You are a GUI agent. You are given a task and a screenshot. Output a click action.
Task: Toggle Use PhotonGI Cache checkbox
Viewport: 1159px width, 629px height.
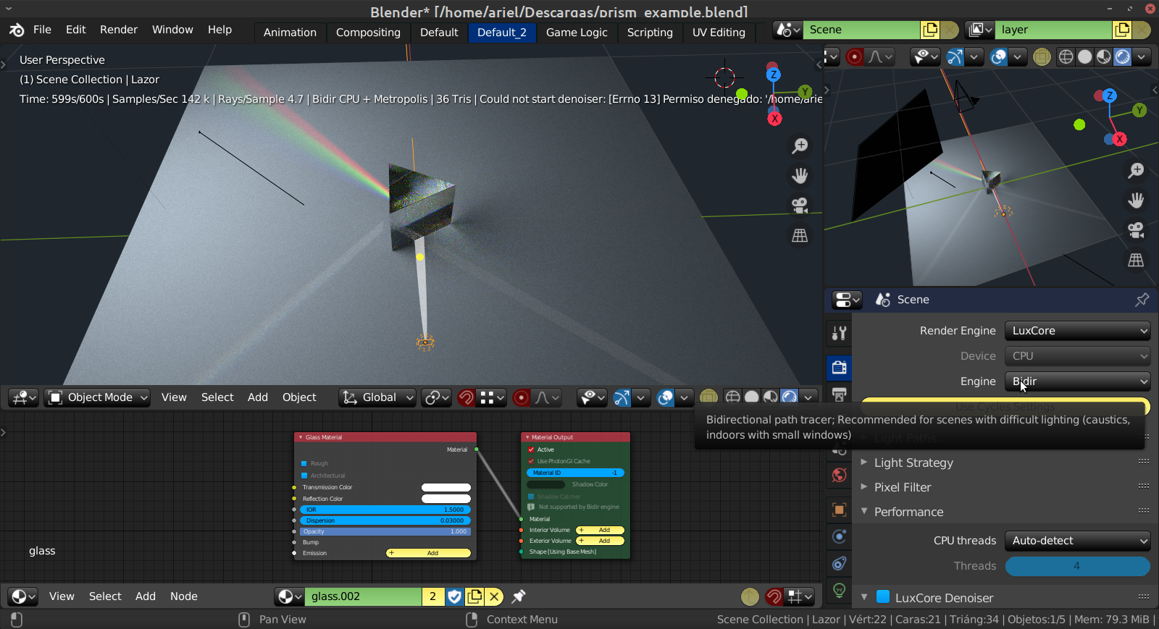[531, 461]
